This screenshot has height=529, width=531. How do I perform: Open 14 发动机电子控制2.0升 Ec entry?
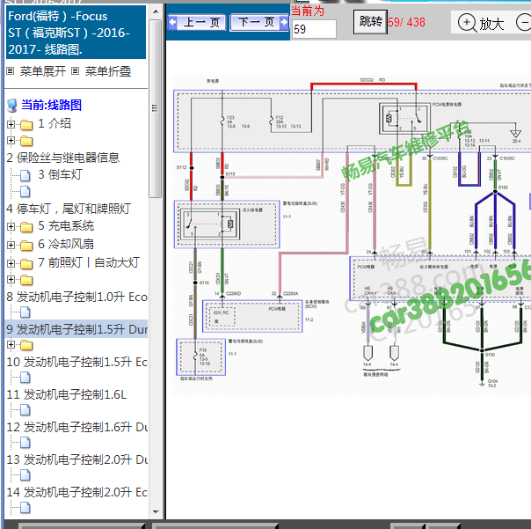pyautogui.click(x=76, y=492)
